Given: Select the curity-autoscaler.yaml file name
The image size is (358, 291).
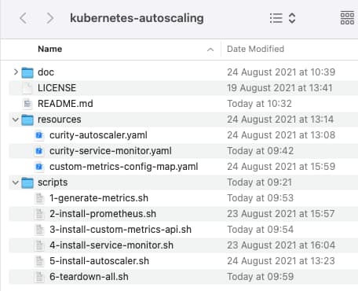Looking at the screenshot, I should pos(98,135).
